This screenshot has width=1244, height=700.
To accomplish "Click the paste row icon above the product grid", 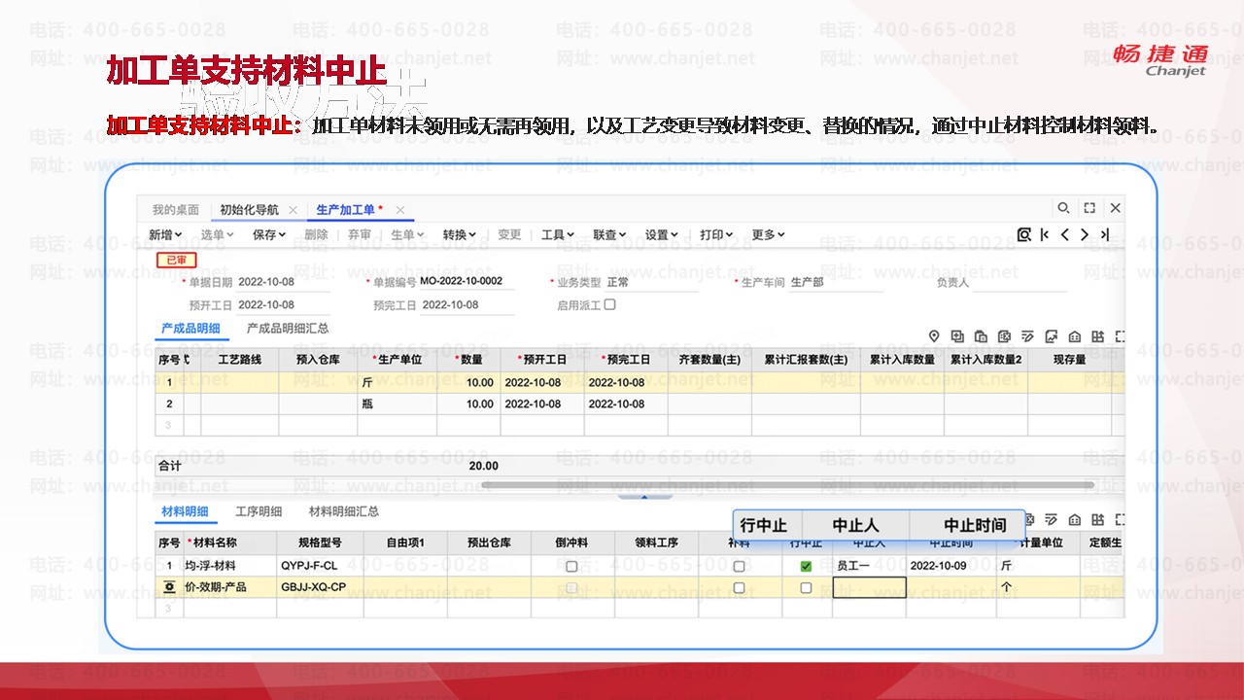I will click(x=981, y=336).
